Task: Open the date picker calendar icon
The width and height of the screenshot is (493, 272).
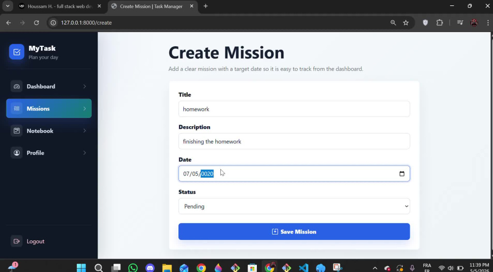Action: (x=402, y=173)
